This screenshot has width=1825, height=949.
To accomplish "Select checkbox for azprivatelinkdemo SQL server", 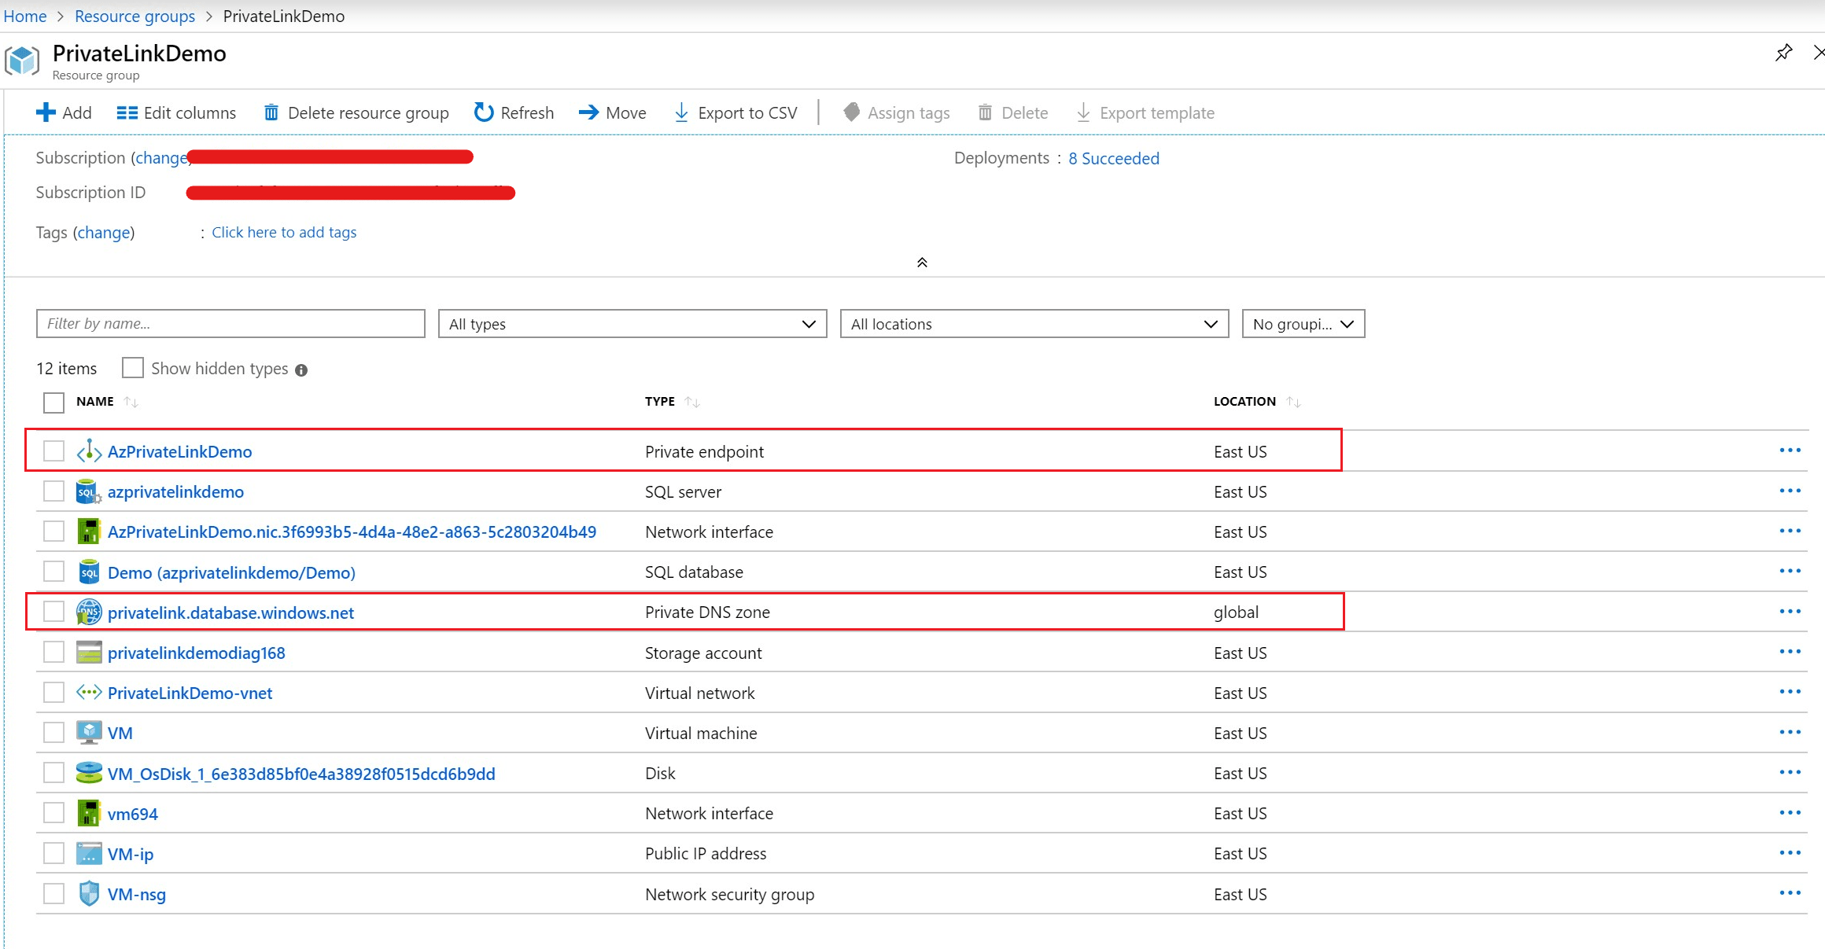I will (x=53, y=491).
